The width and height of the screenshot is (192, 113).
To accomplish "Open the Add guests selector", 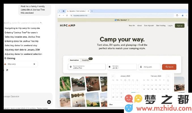I will pos(149,67).
